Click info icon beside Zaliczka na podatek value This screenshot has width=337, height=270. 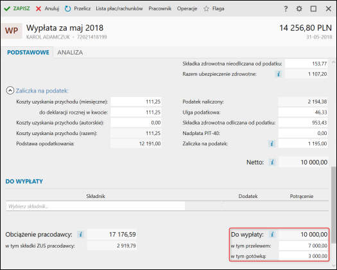(272, 143)
